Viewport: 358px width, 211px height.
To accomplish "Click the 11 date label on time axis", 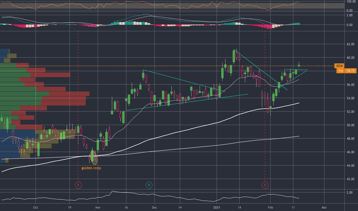I will (293, 207).
